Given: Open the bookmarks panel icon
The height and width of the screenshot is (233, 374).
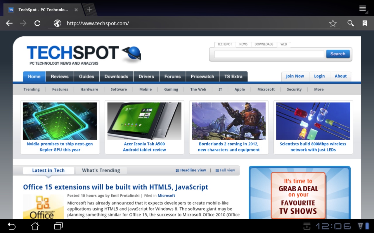Looking at the screenshot, I should pyautogui.click(x=365, y=23).
